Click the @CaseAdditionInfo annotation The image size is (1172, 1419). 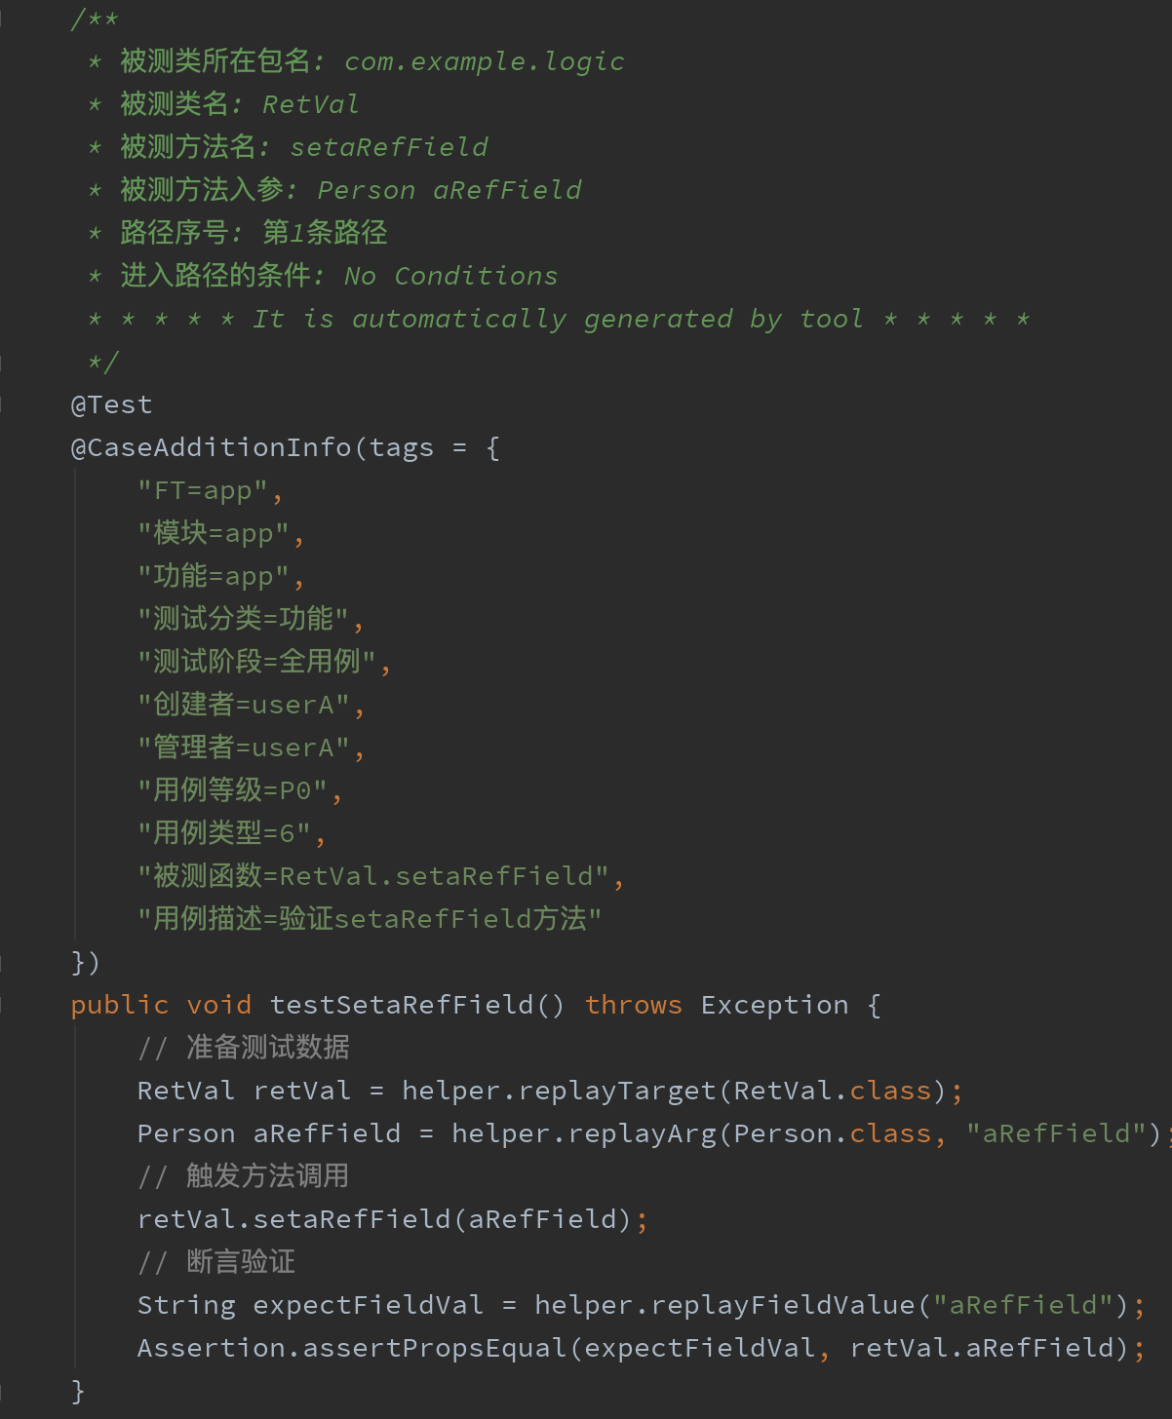pyautogui.click(x=211, y=447)
